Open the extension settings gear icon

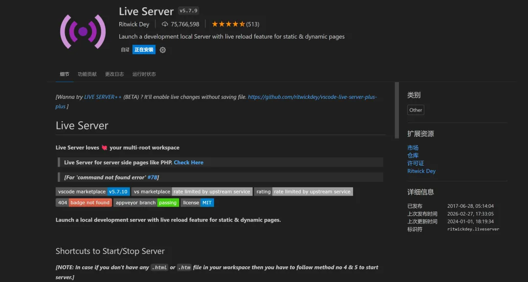click(x=163, y=50)
